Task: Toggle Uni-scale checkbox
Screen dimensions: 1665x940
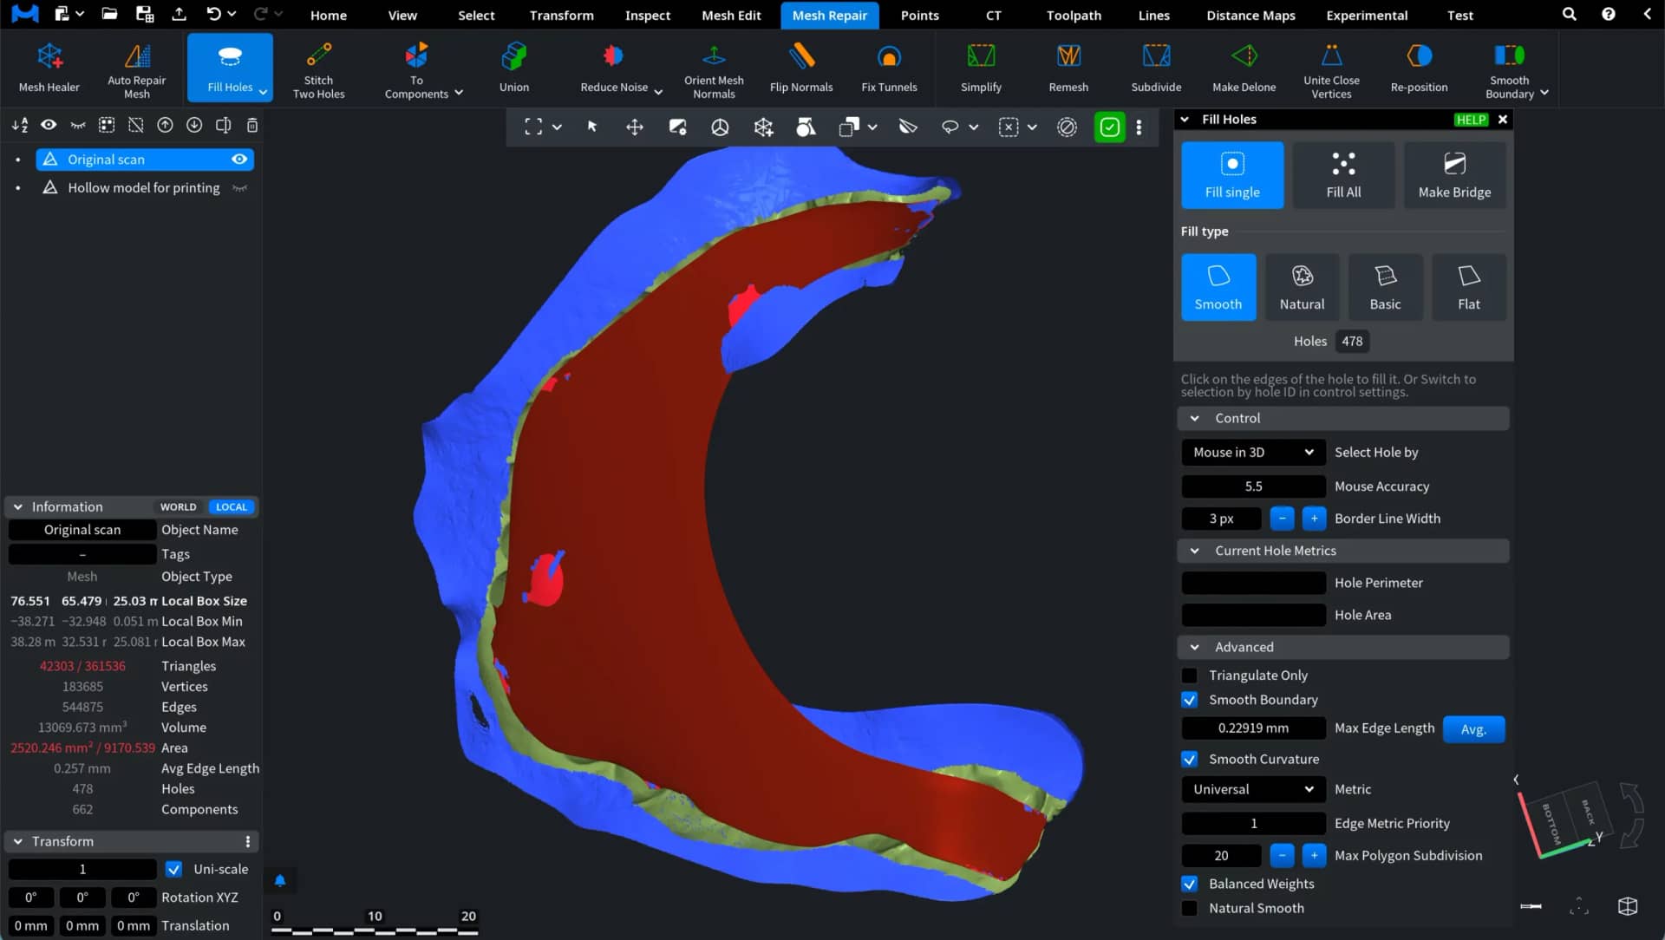Action: pyautogui.click(x=174, y=869)
